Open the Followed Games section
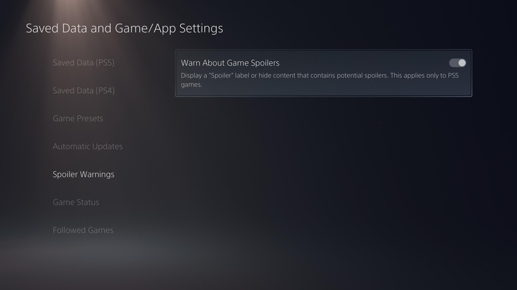The height and width of the screenshot is (290, 517). [83, 230]
